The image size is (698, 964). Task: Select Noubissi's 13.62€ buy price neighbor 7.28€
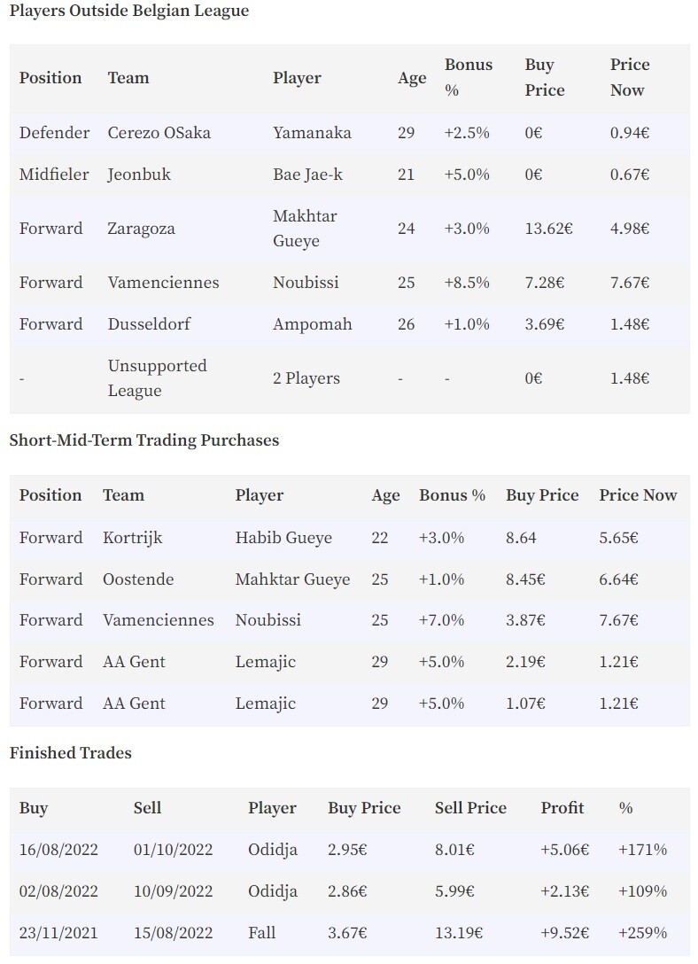[x=544, y=283]
